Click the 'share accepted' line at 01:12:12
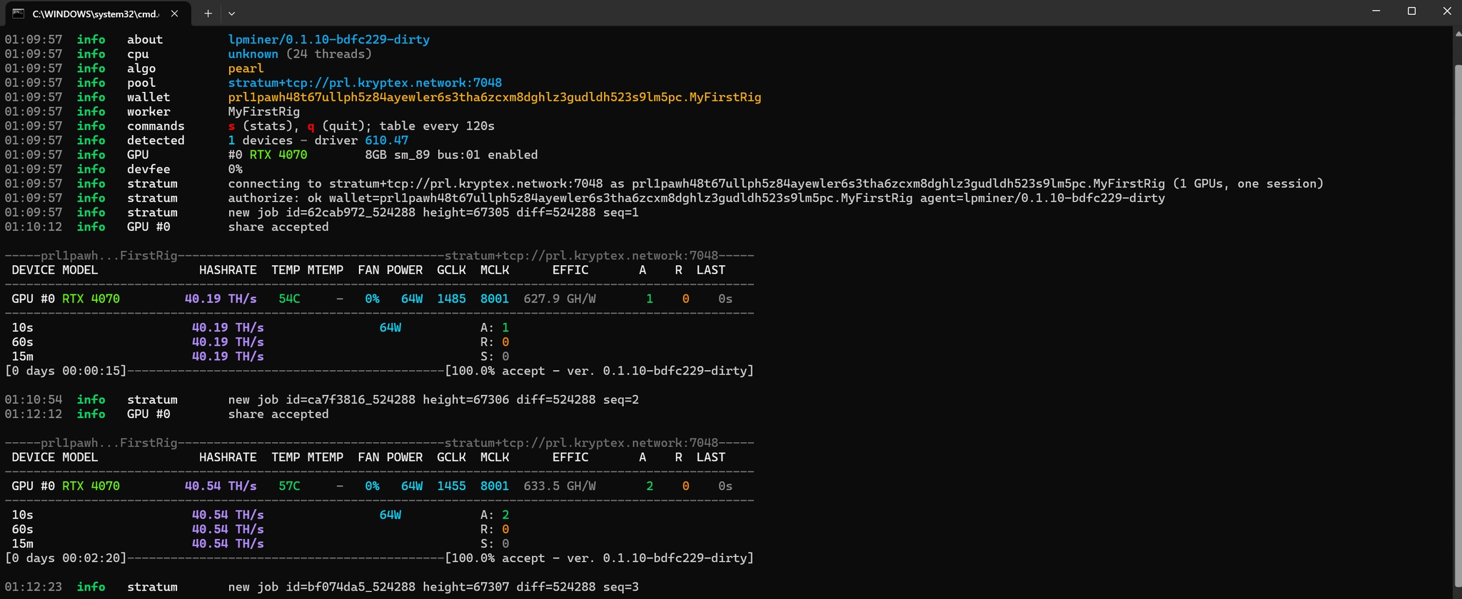The image size is (1462, 599). coord(278,414)
